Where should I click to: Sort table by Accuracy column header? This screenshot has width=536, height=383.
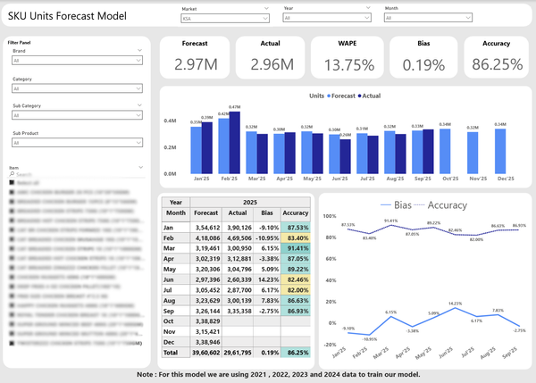296,212
